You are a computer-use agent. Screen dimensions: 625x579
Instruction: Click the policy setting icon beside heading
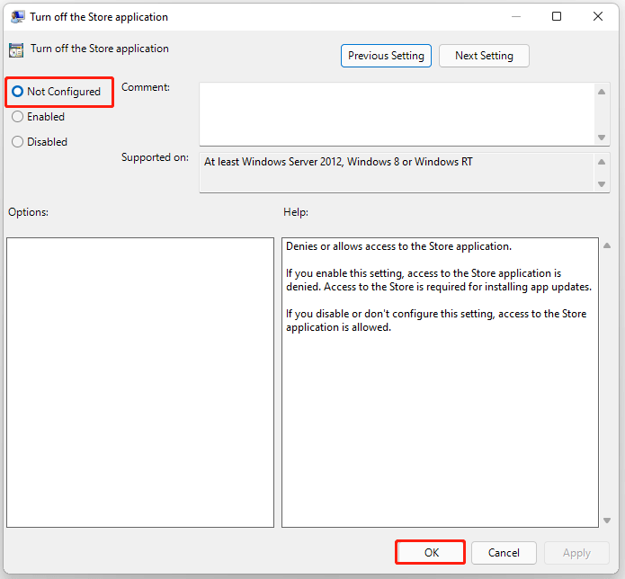[x=16, y=50]
